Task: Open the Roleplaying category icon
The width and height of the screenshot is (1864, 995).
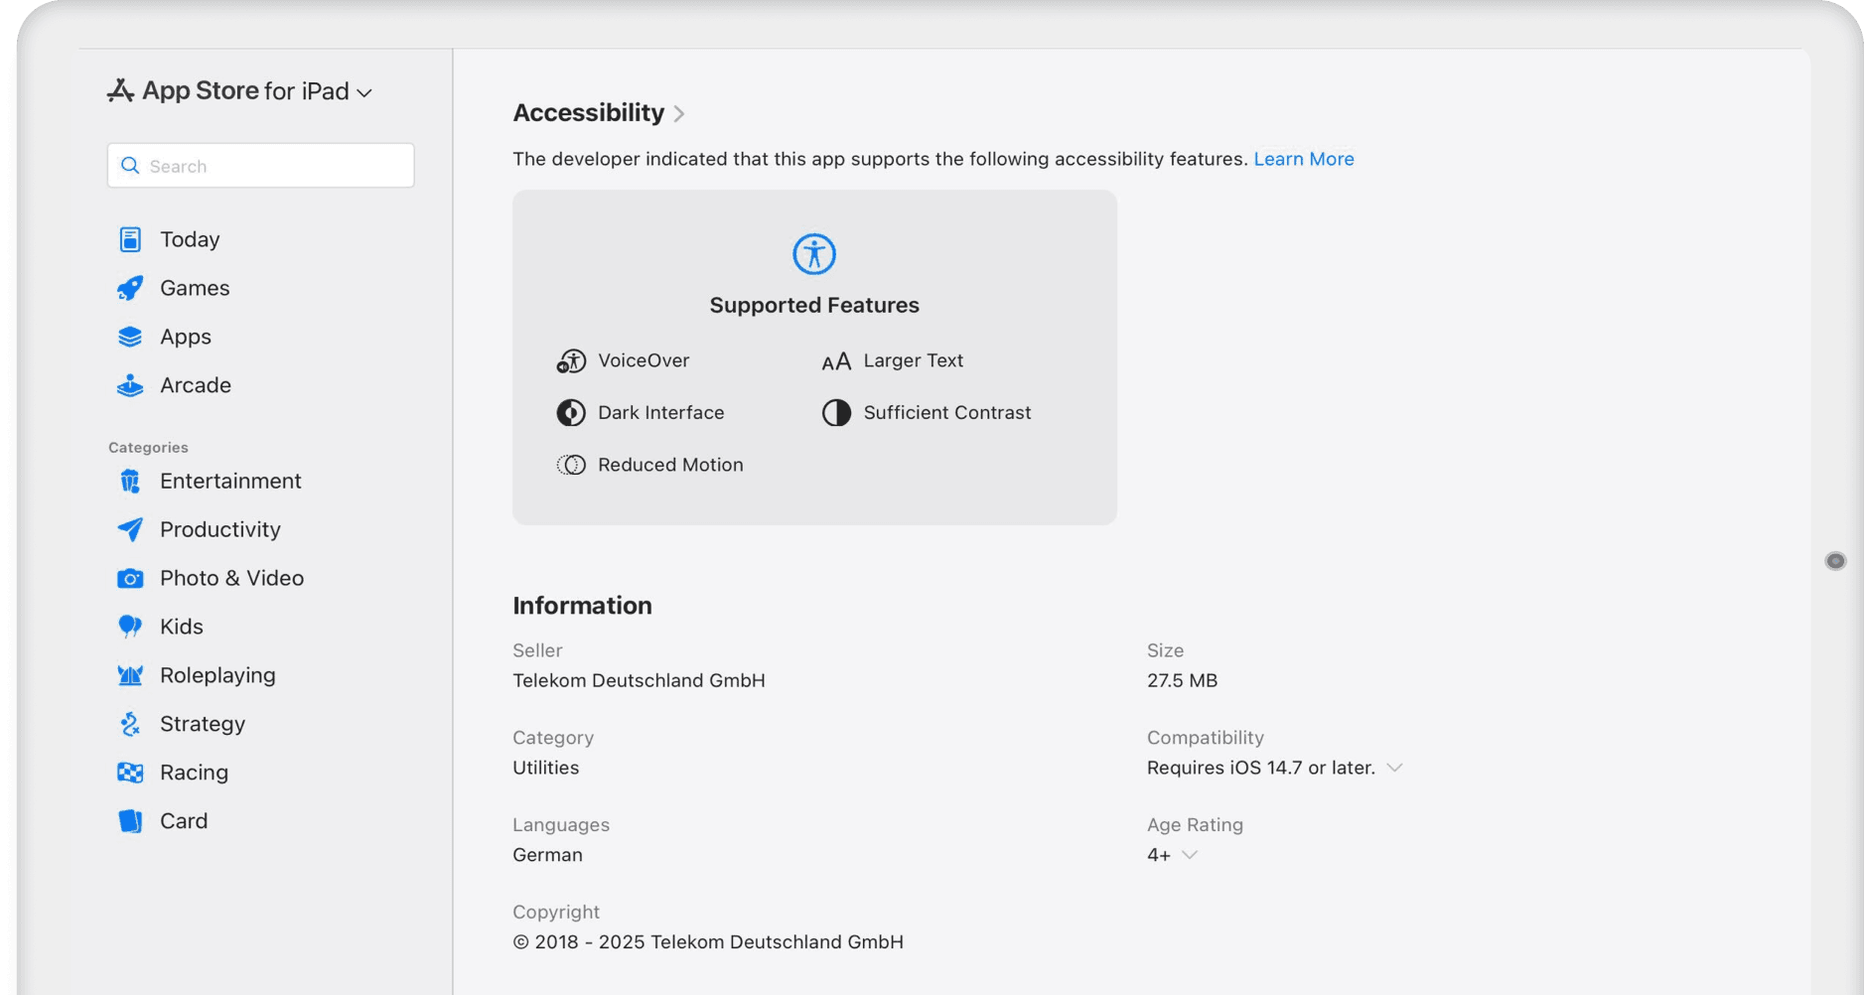Action: click(129, 675)
